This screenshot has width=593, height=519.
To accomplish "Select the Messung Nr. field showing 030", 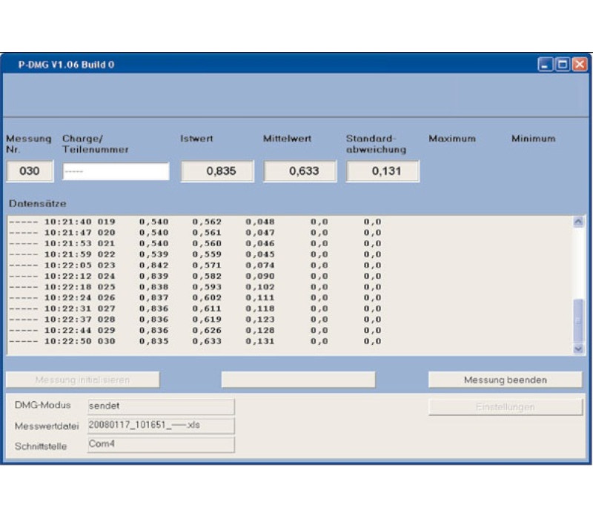I will 30,171.
